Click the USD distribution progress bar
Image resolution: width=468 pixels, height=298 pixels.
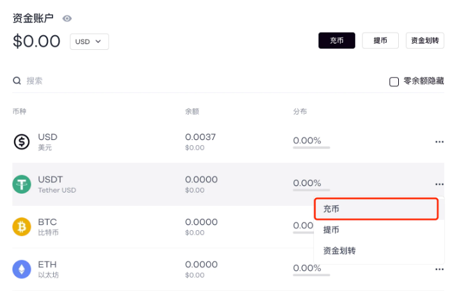click(x=311, y=148)
